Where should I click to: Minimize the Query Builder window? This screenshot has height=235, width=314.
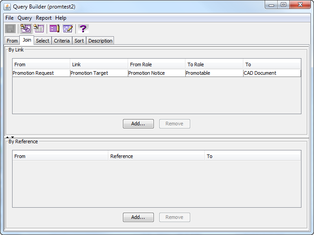pyautogui.click(x=271, y=5)
